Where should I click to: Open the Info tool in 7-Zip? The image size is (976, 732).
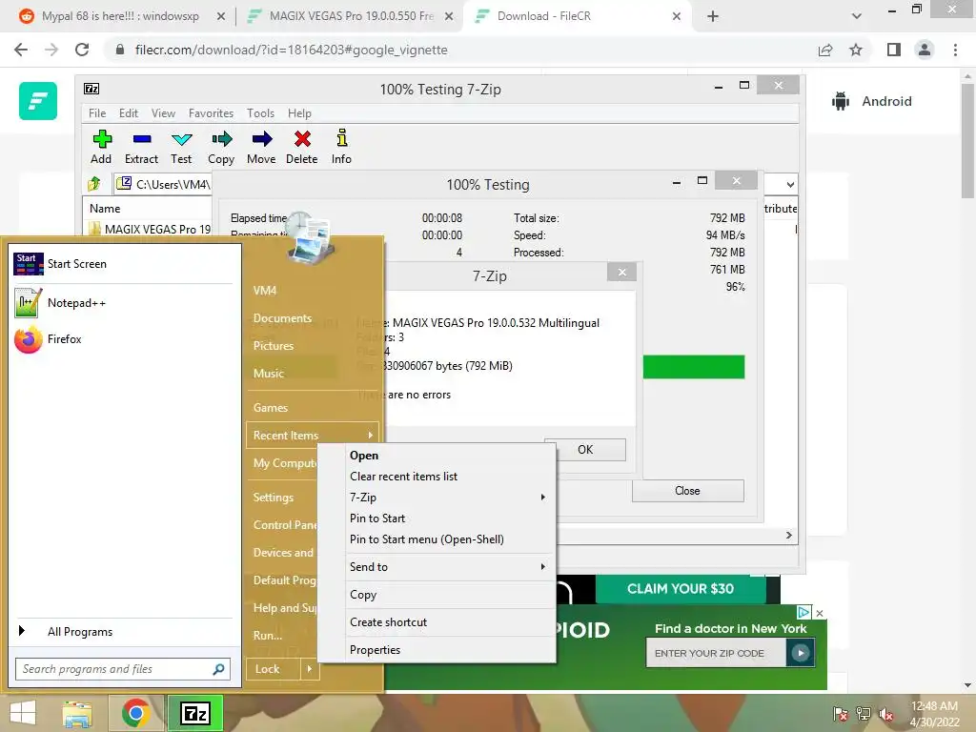[x=341, y=148]
